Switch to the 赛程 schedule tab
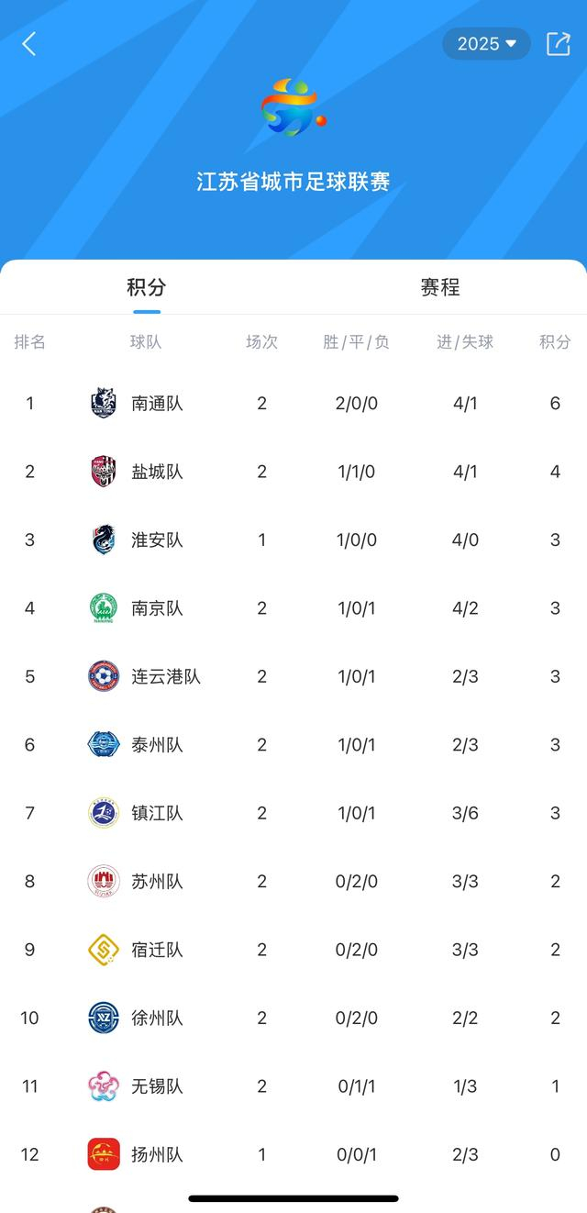 438,287
